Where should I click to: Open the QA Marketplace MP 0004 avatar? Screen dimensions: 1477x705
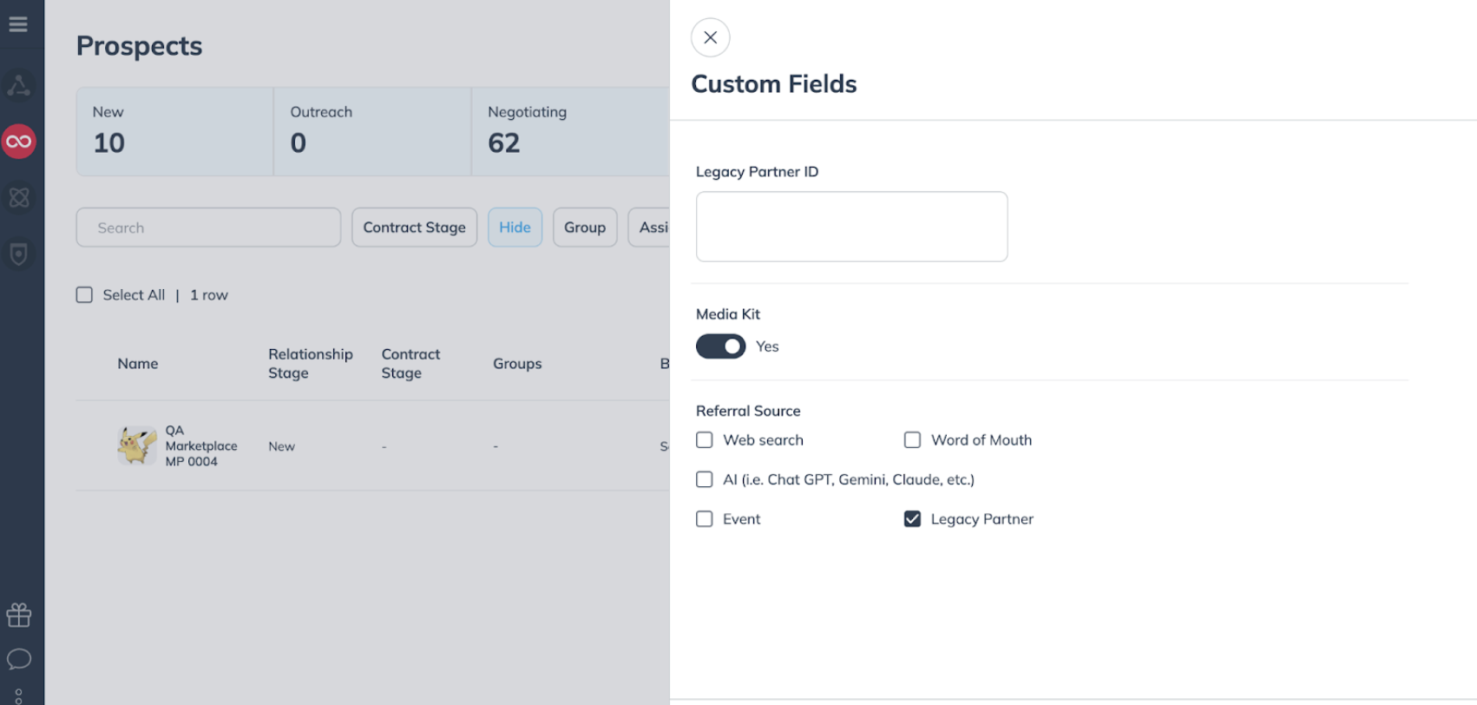(137, 445)
